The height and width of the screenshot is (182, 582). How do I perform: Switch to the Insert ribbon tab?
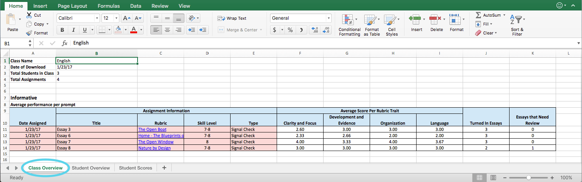[x=40, y=6]
